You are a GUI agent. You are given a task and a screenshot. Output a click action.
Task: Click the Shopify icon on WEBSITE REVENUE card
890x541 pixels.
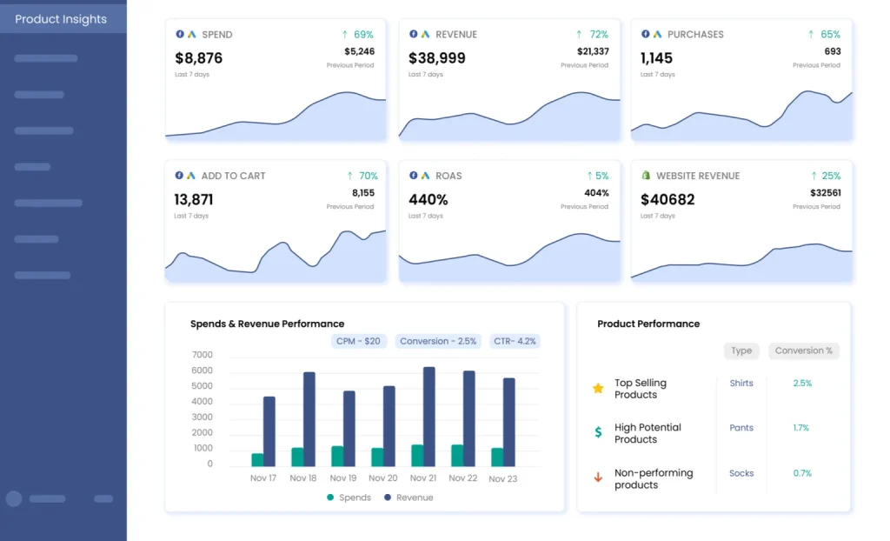click(644, 175)
